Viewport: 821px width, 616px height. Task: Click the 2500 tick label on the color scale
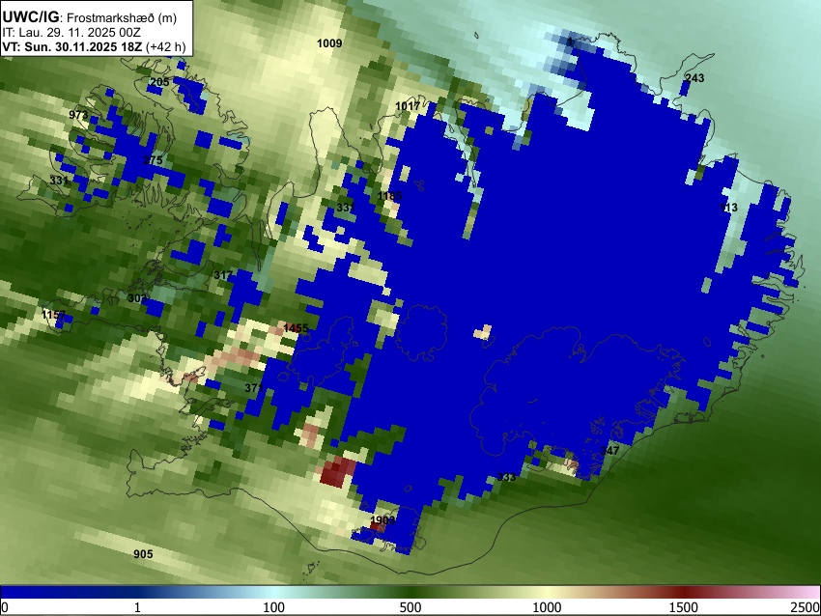point(806,607)
